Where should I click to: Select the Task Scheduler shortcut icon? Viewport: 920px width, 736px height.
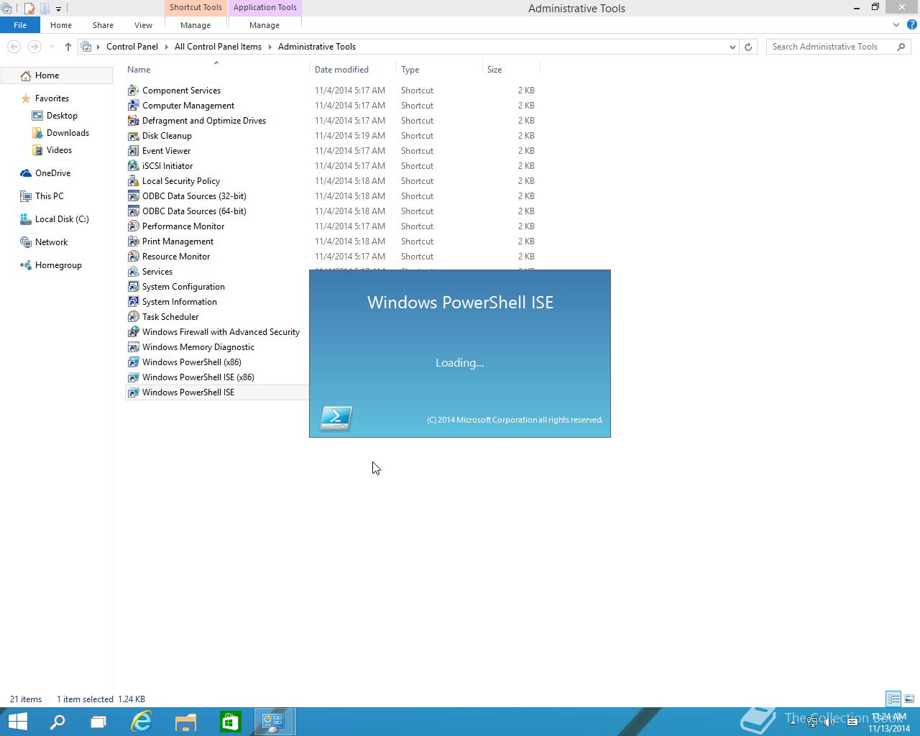[133, 317]
